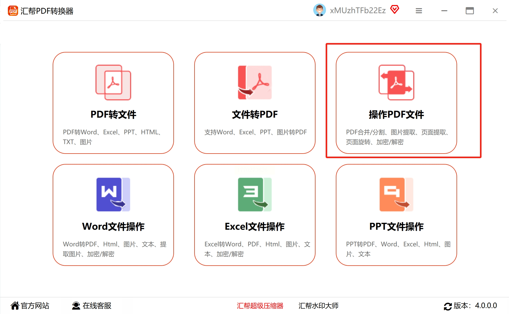Viewport: 509px width, 314px height.
Task: Click the user avatar picture
Action: point(319,10)
